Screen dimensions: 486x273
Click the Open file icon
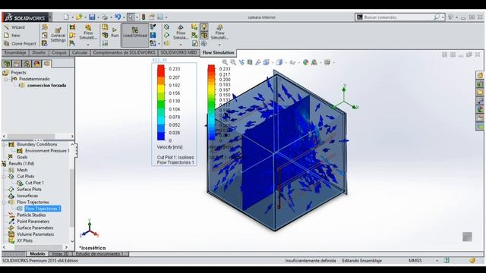tap(79, 17)
